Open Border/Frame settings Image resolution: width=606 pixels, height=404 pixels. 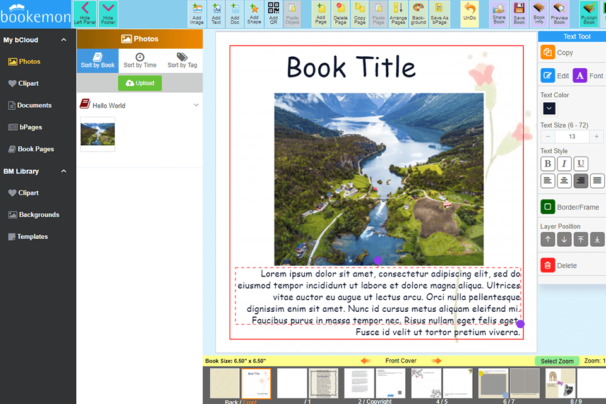tap(548, 207)
